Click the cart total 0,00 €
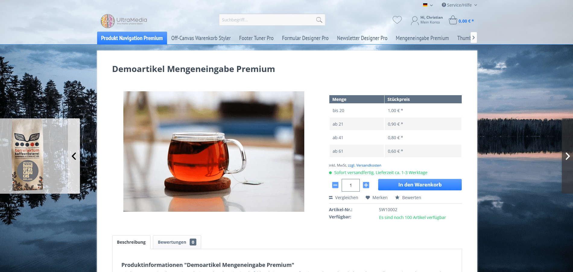Viewport: 573px width, 272px height. pos(466,21)
